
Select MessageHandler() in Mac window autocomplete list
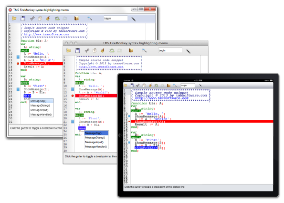point(96,147)
